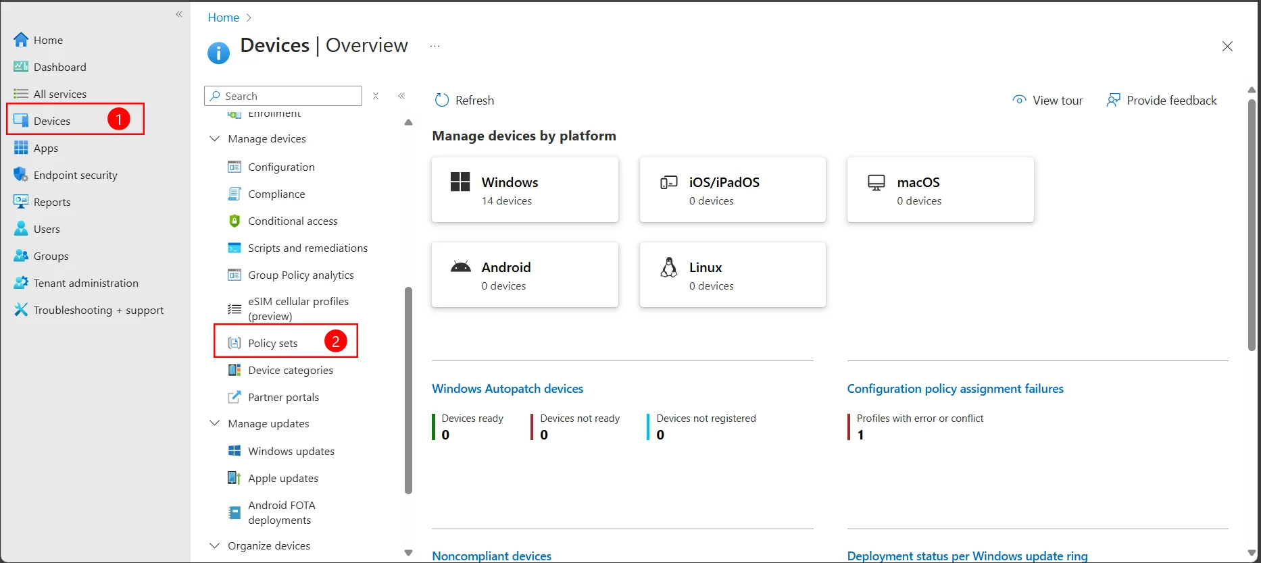The height and width of the screenshot is (563, 1261).
Task: Select Scripts and remediations menu item
Action: point(307,248)
